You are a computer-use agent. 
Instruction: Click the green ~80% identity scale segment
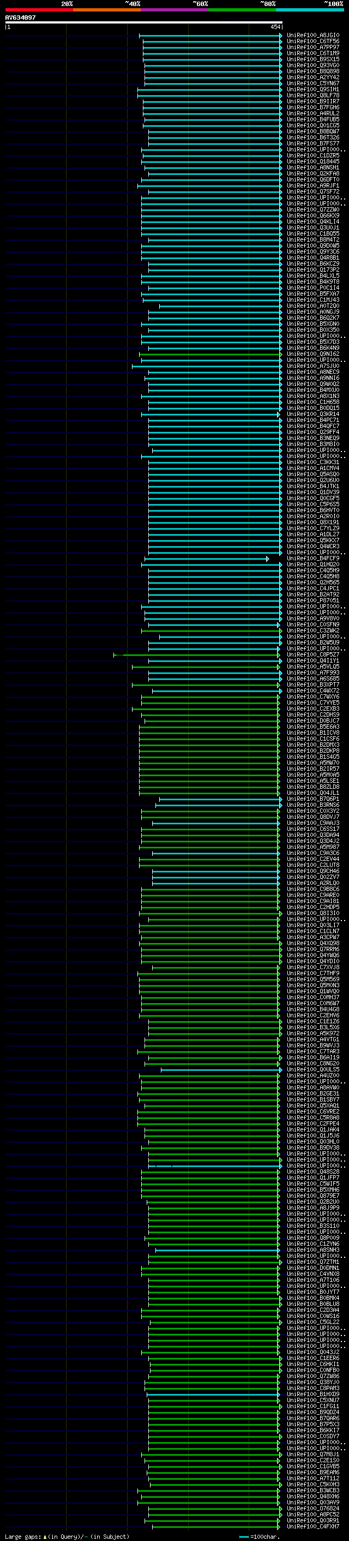coord(242,10)
